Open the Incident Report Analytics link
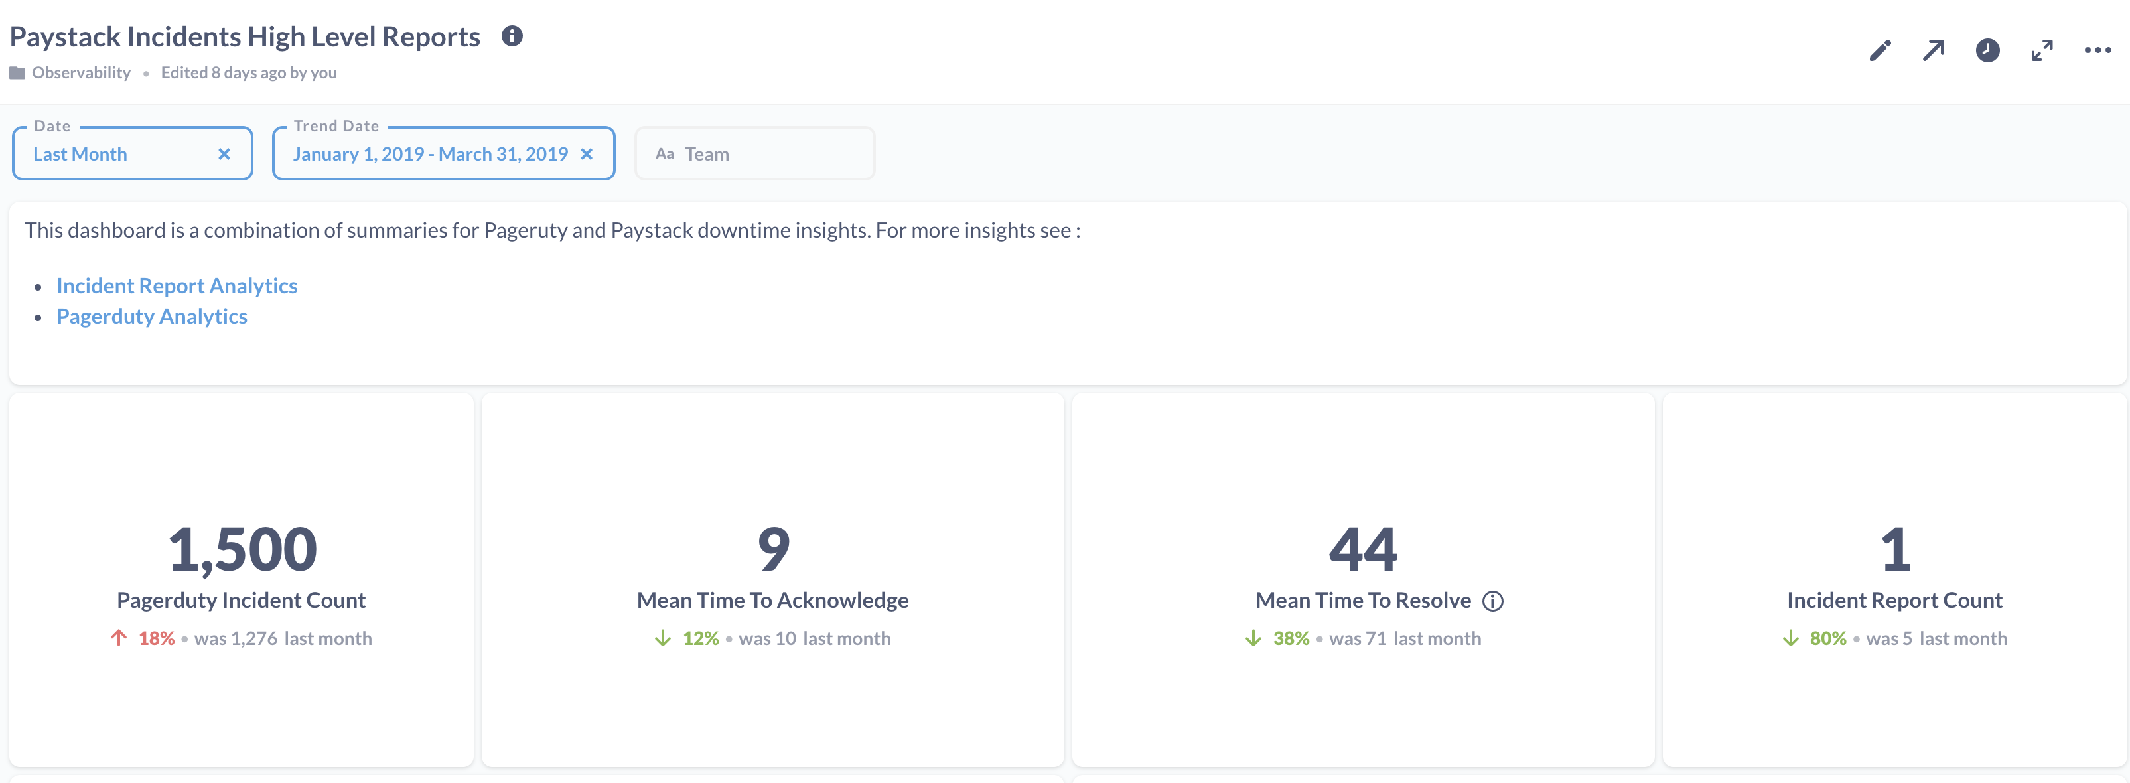Image resolution: width=2130 pixels, height=783 pixels. 177,285
